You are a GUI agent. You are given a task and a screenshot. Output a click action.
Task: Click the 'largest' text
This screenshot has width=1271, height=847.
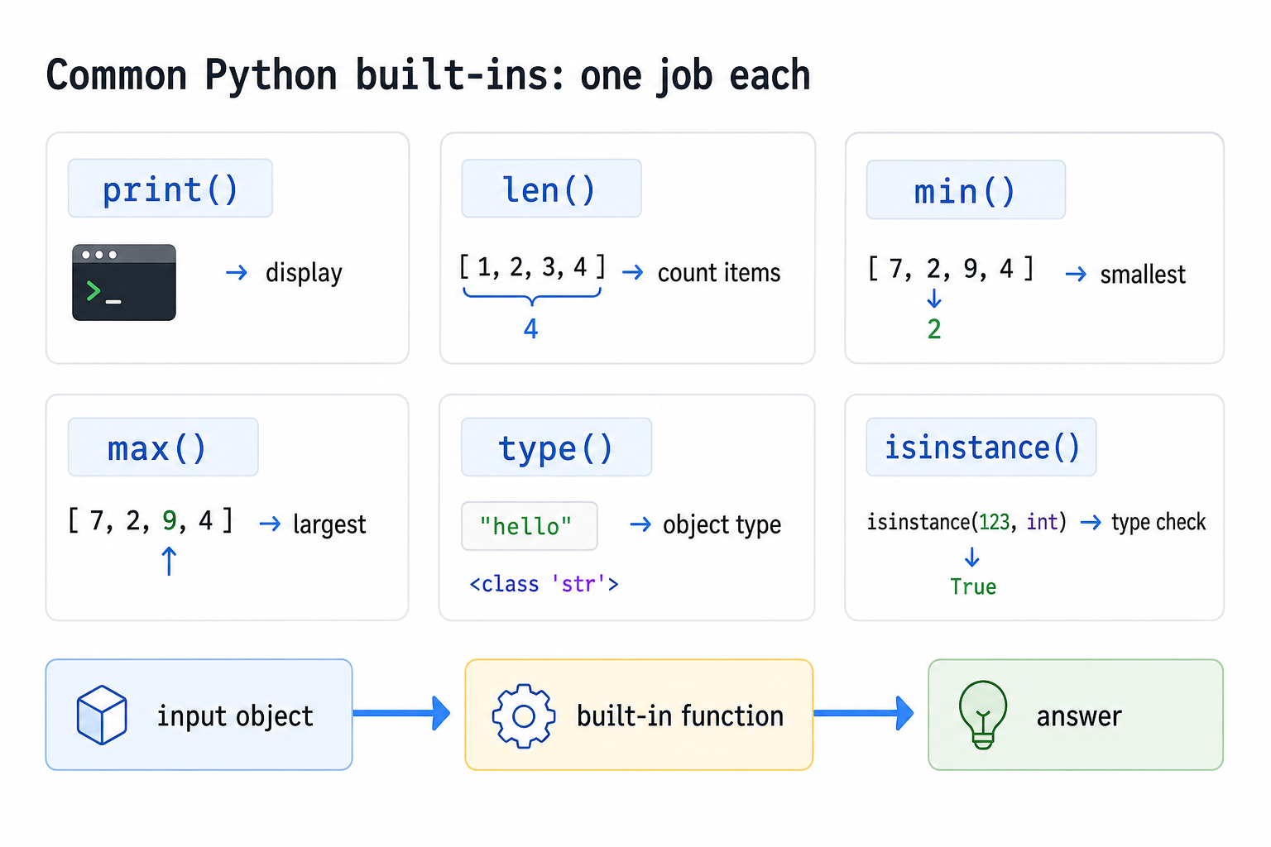(329, 524)
